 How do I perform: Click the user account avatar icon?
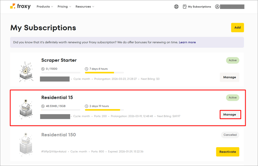click(x=217, y=7)
